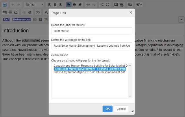The image size is (185, 117).
Task: Toggle Underline formatting
Action: coord(55,5)
